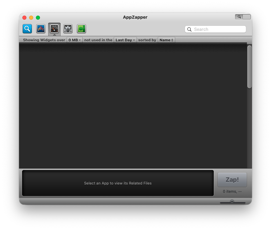271x230 pixels.
Task: Maximize window with green button
Action: pyautogui.click(x=38, y=18)
